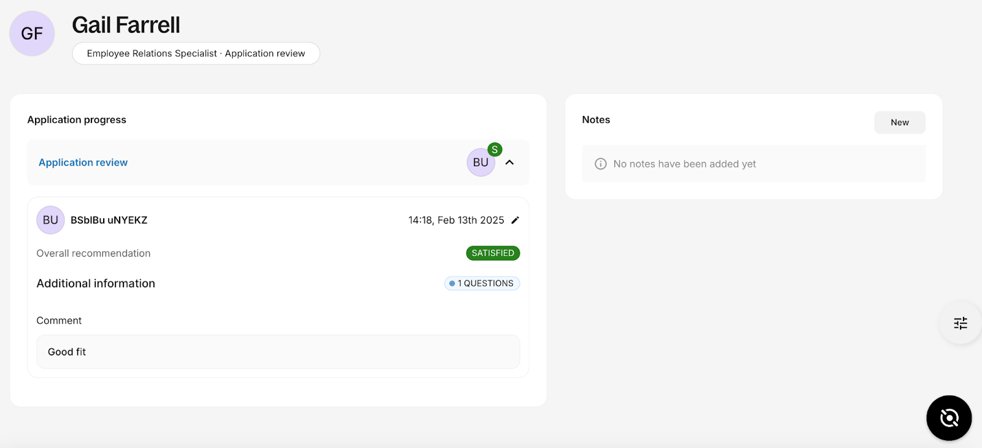Click the Additional information heading
The width and height of the screenshot is (982, 448).
pyautogui.click(x=96, y=284)
